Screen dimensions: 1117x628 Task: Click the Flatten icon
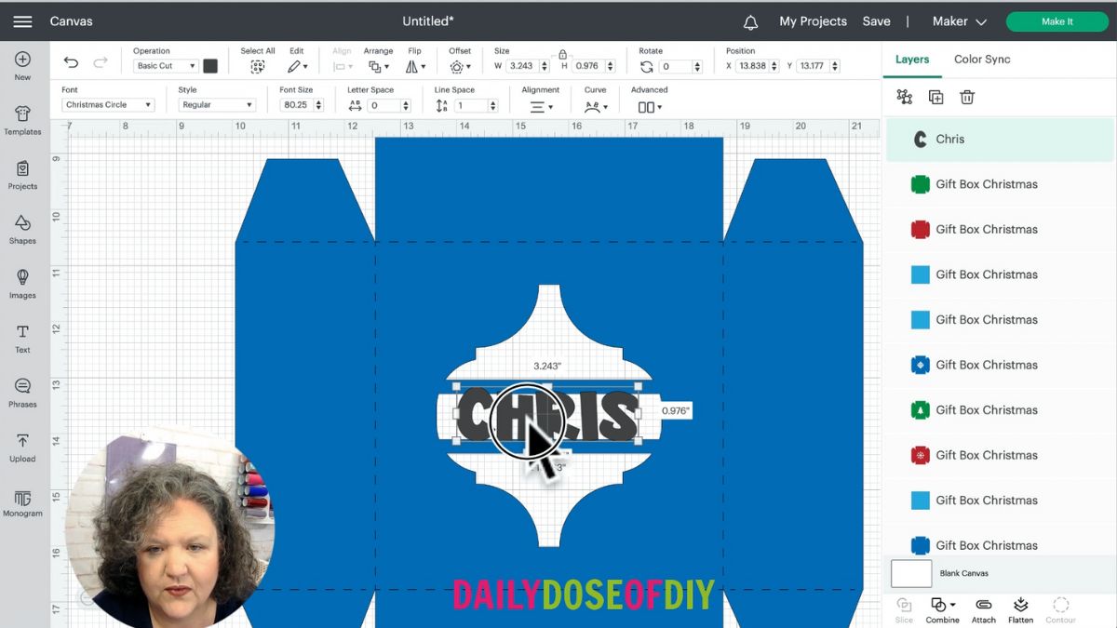point(1020,609)
